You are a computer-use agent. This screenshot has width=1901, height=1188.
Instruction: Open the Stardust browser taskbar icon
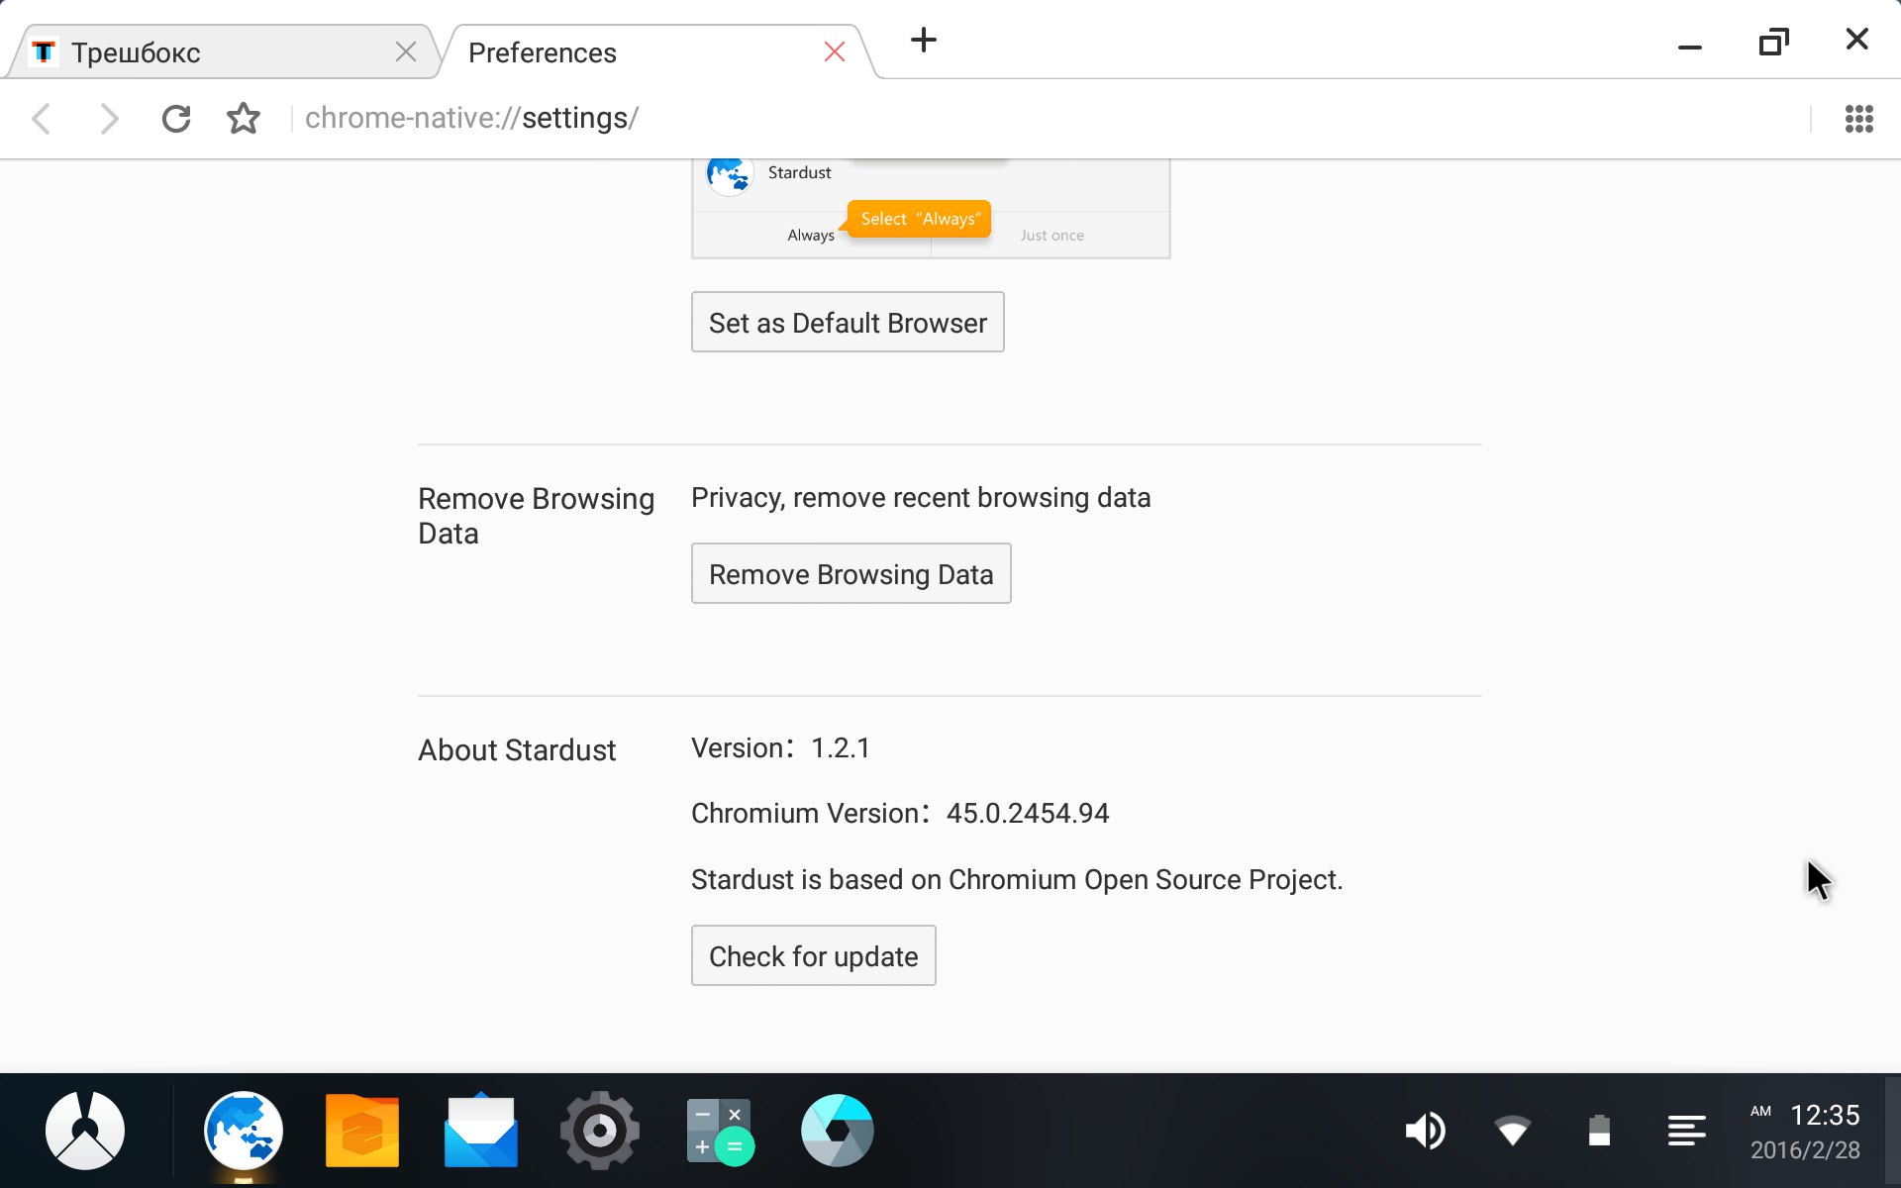[x=244, y=1130]
